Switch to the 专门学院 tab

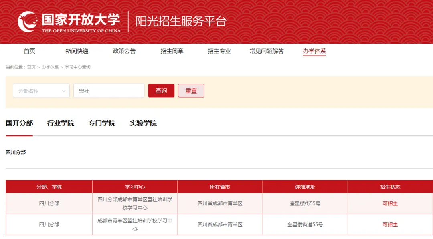[102, 123]
